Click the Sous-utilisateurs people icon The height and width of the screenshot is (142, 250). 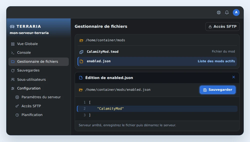click(x=13, y=79)
